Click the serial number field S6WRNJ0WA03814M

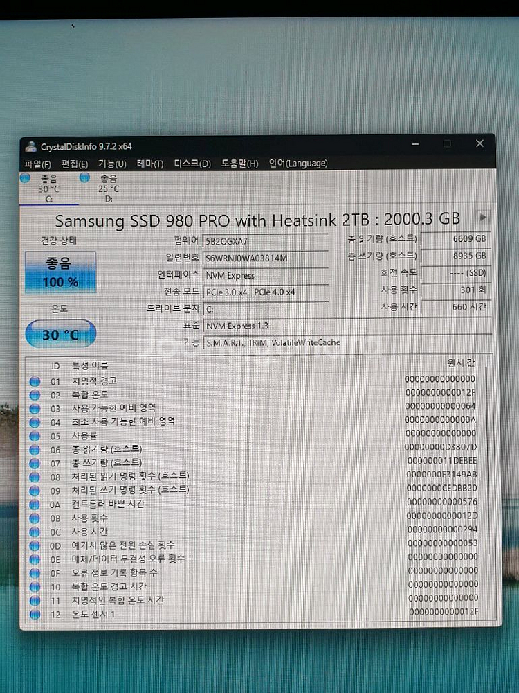[x=265, y=258]
